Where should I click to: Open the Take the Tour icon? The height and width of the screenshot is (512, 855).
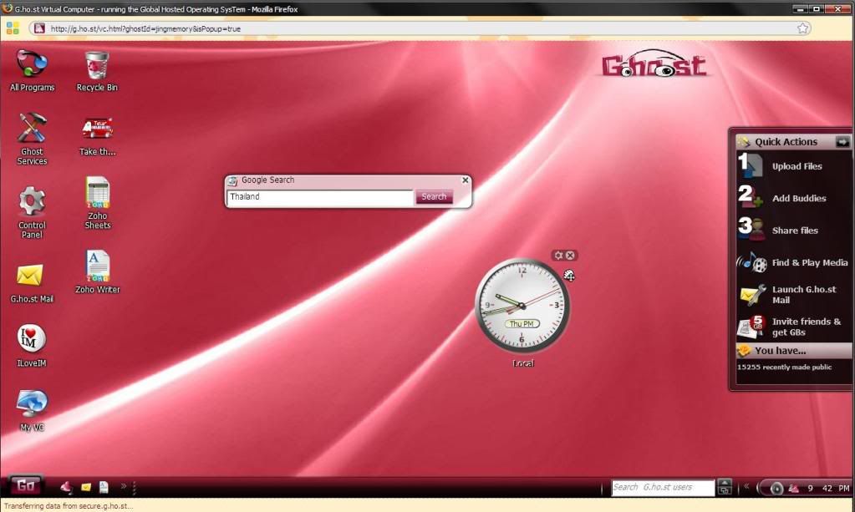[97, 136]
